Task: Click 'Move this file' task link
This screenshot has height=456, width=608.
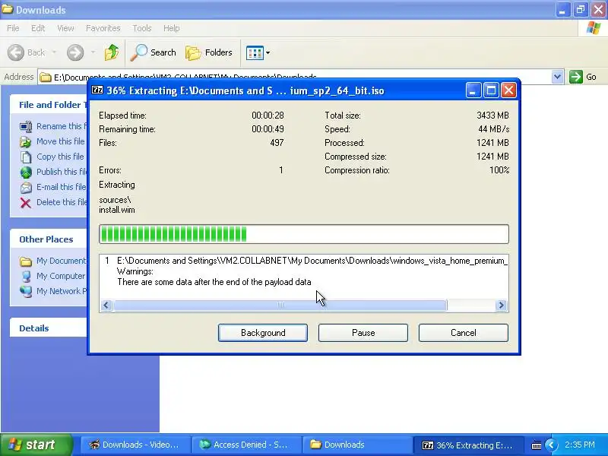Action: click(62, 141)
